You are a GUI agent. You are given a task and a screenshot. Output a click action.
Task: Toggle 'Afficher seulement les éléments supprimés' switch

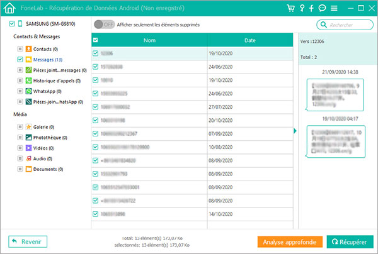pos(103,25)
